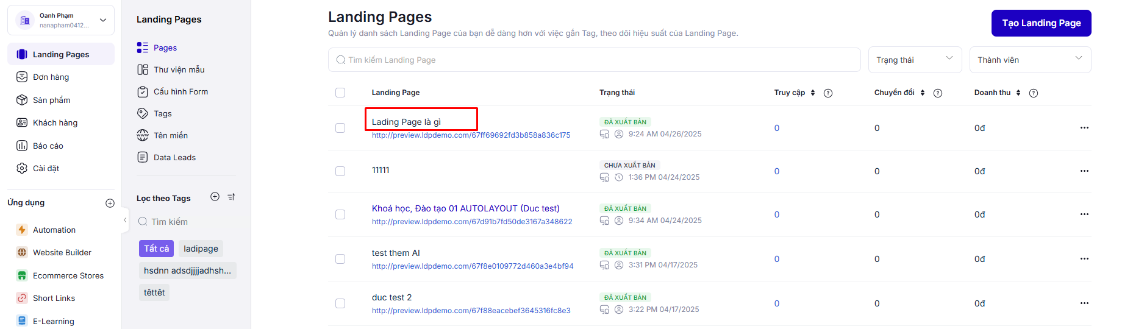The width and height of the screenshot is (1133, 329).
Task: Tick the select-all checkbox in table header
Action: [340, 93]
